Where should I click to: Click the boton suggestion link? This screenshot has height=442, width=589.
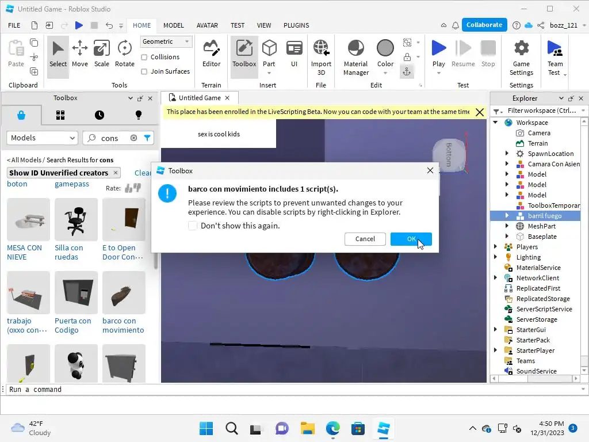(x=17, y=184)
